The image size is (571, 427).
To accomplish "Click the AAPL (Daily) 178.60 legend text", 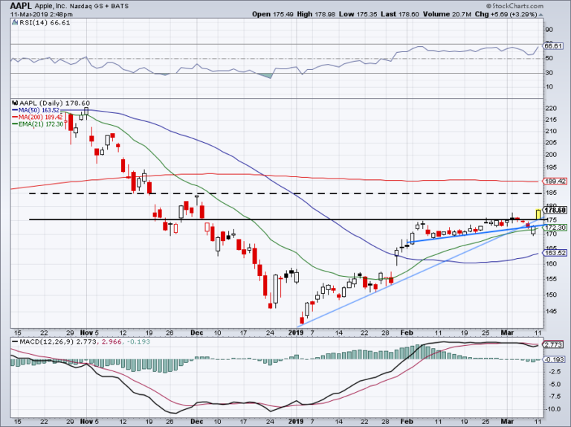I will [x=54, y=103].
